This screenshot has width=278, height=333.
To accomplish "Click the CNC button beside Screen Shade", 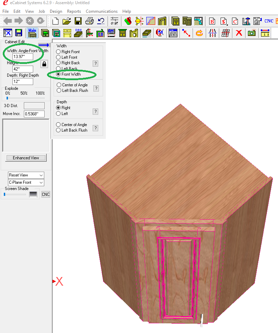I will click(x=46, y=194).
